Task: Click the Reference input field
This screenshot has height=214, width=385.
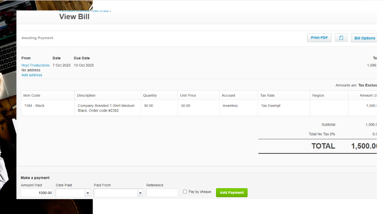Action: tap(162, 192)
